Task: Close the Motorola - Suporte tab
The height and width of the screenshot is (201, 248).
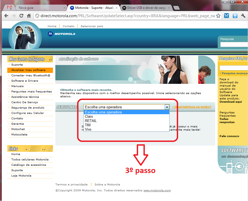Action: 117,8
